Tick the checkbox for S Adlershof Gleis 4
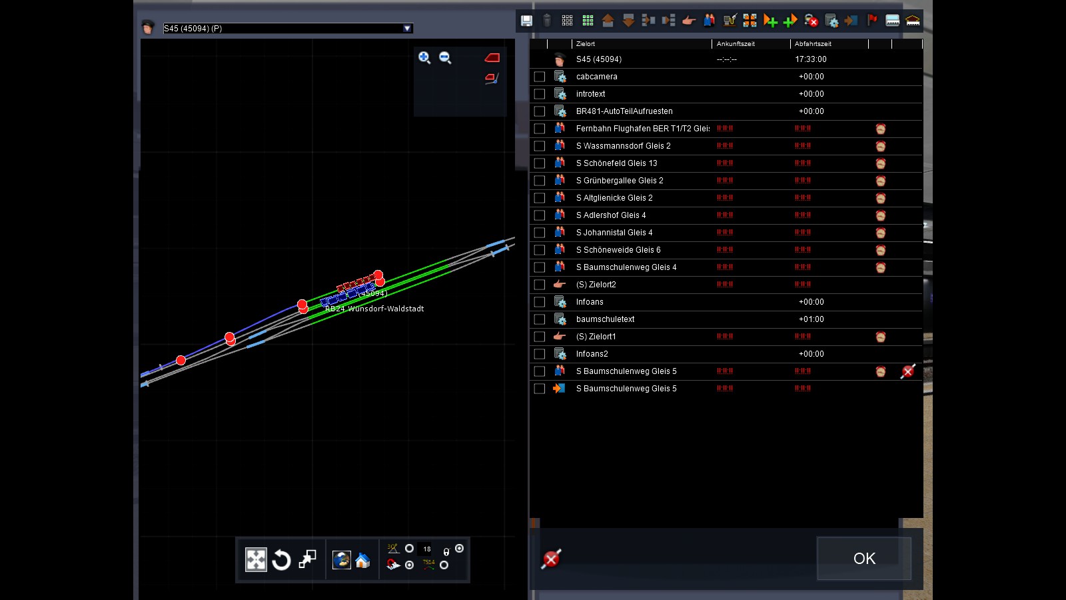Screen dimensions: 1066x600 [540, 215]
